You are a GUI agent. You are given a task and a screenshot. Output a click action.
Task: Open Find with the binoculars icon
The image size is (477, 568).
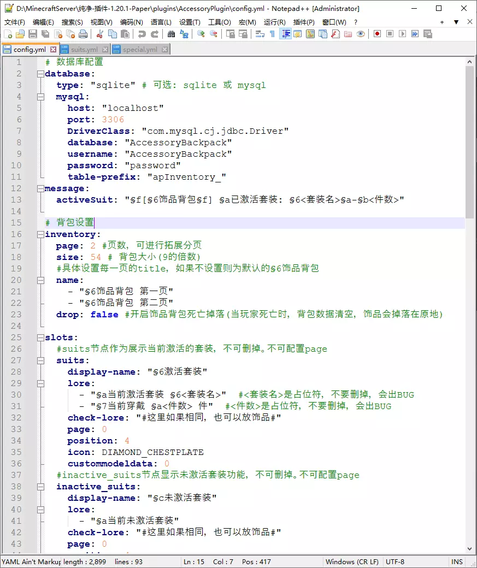172,34
